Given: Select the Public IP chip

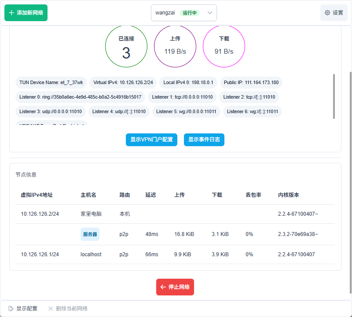Looking at the screenshot, I should (x=251, y=83).
